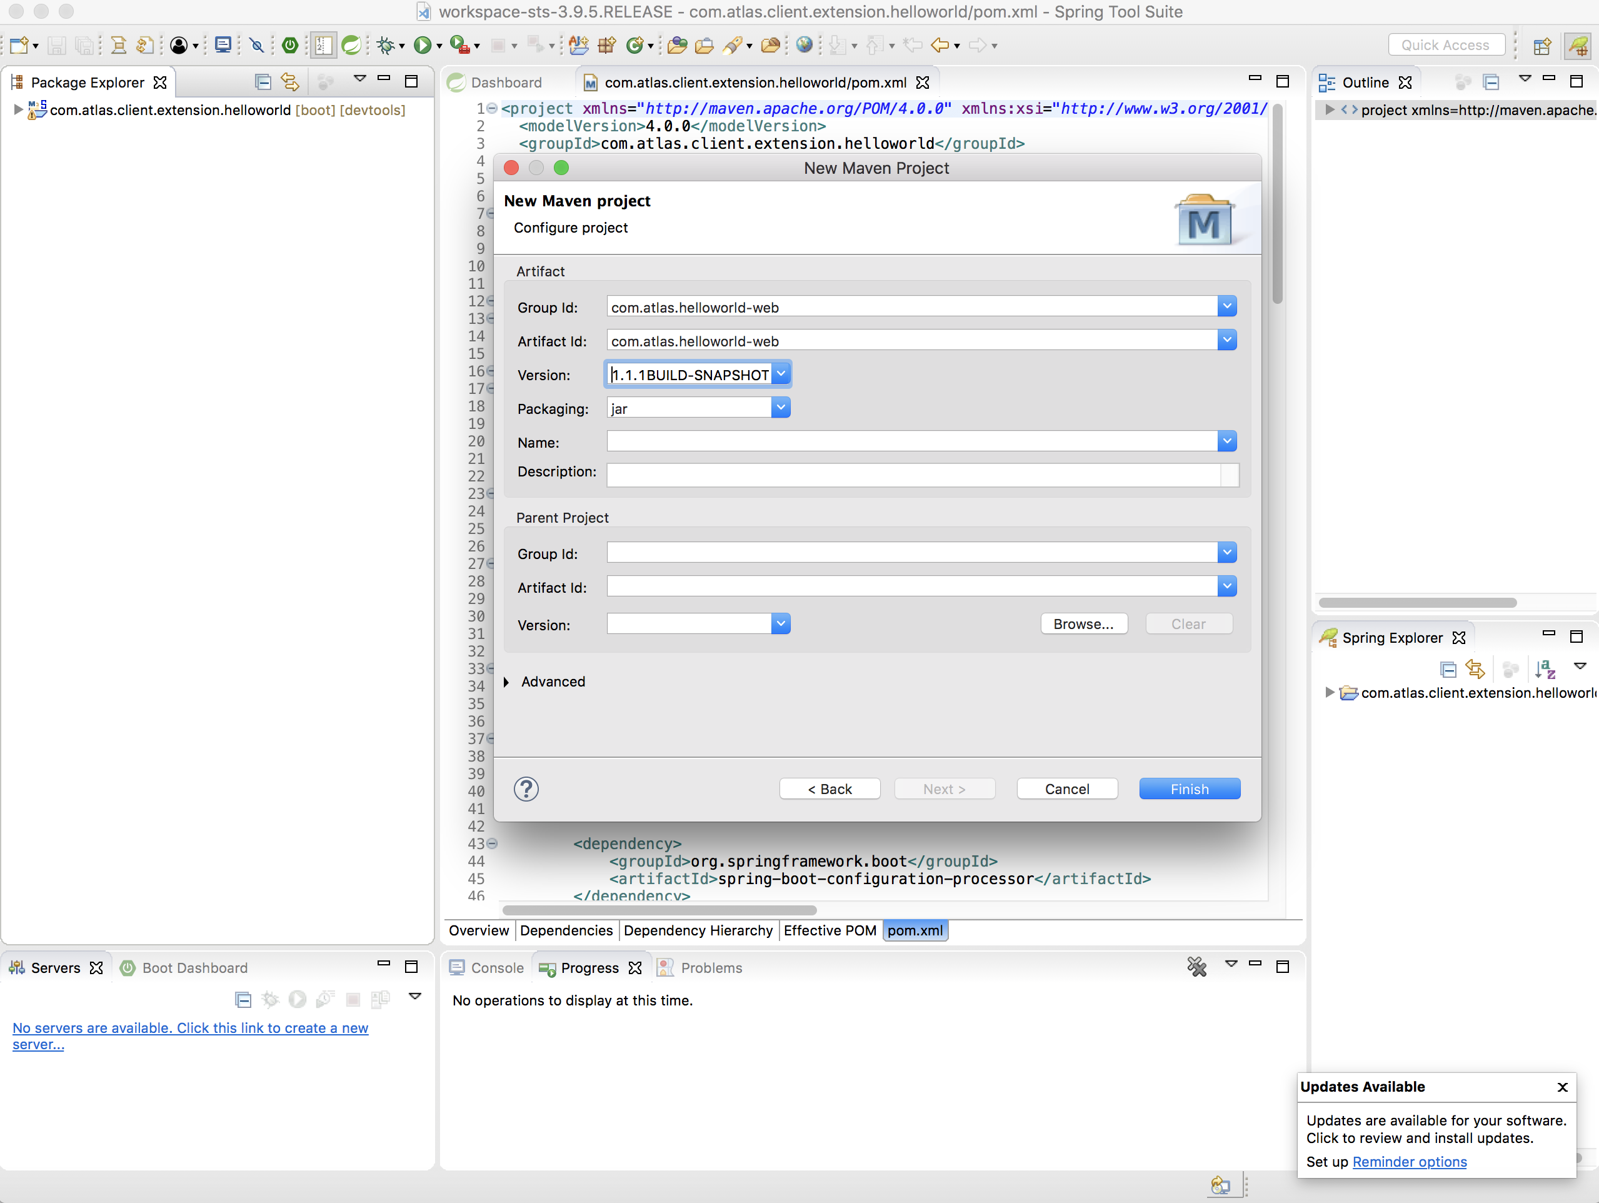Open the Reminder options link

click(1409, 1161)
